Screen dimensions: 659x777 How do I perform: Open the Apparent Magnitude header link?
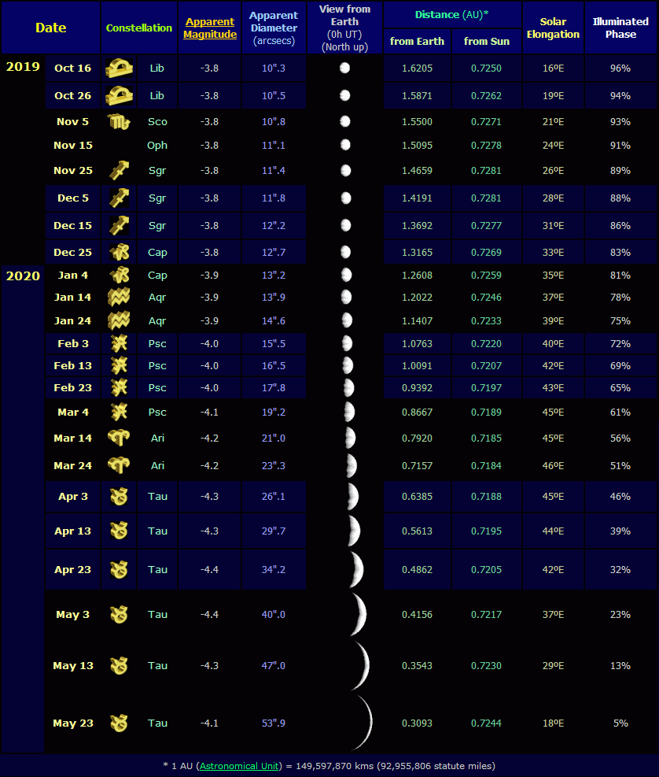(x=210, y=28)
